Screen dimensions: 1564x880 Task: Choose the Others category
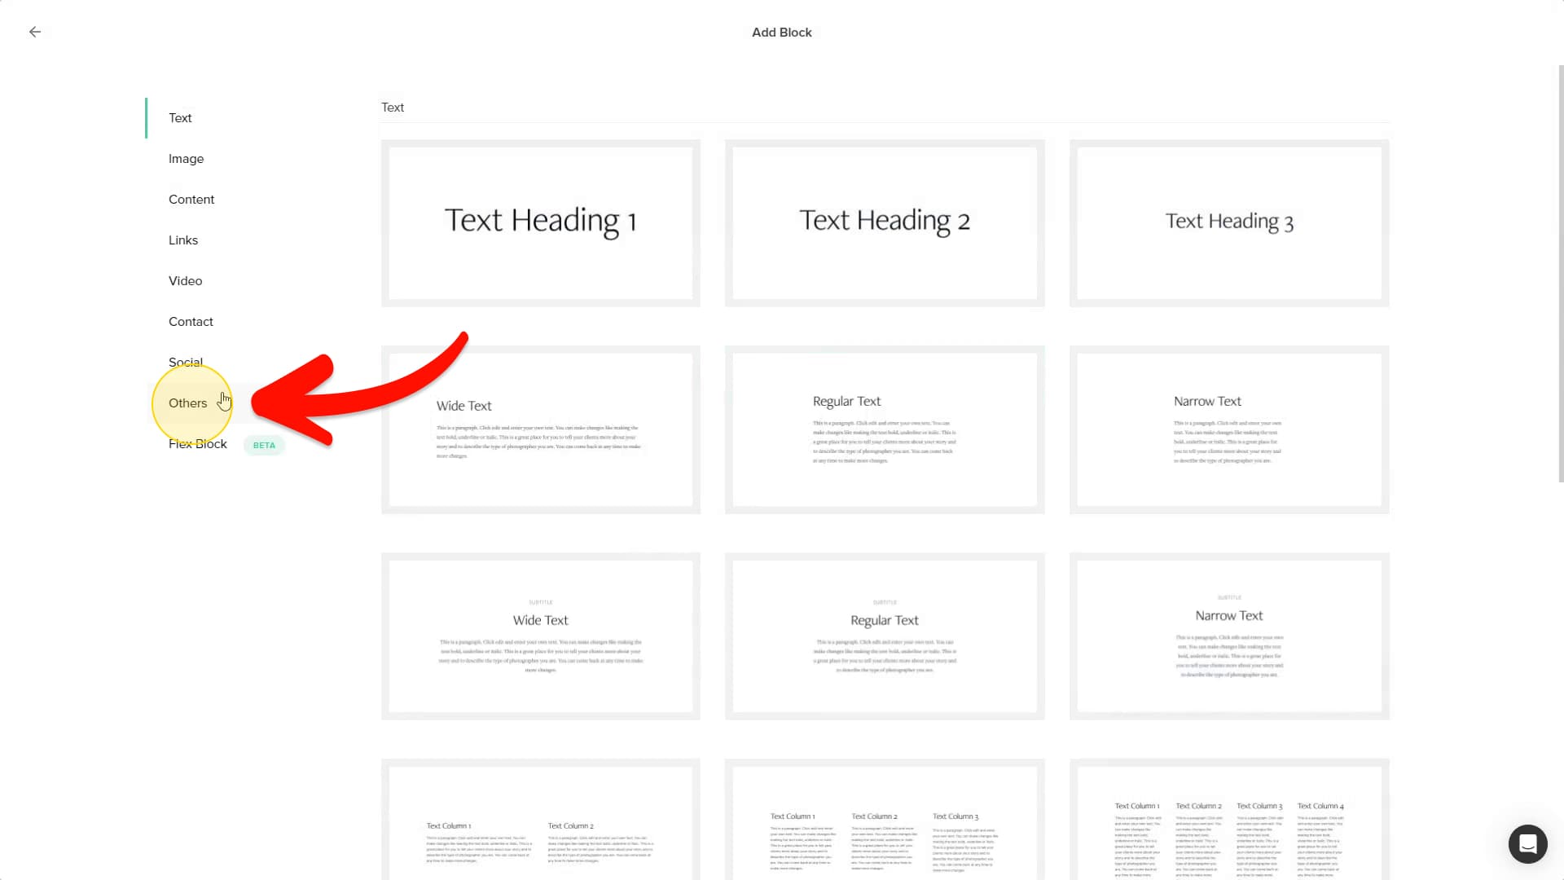point(187,403)
